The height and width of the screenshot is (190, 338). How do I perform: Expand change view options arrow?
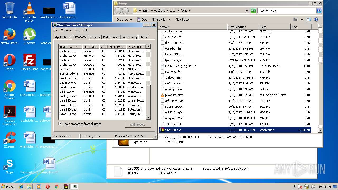coord(302,20)
